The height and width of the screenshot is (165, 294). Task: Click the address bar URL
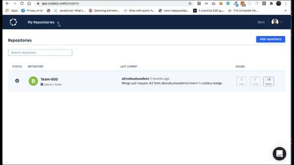[60, 3]
